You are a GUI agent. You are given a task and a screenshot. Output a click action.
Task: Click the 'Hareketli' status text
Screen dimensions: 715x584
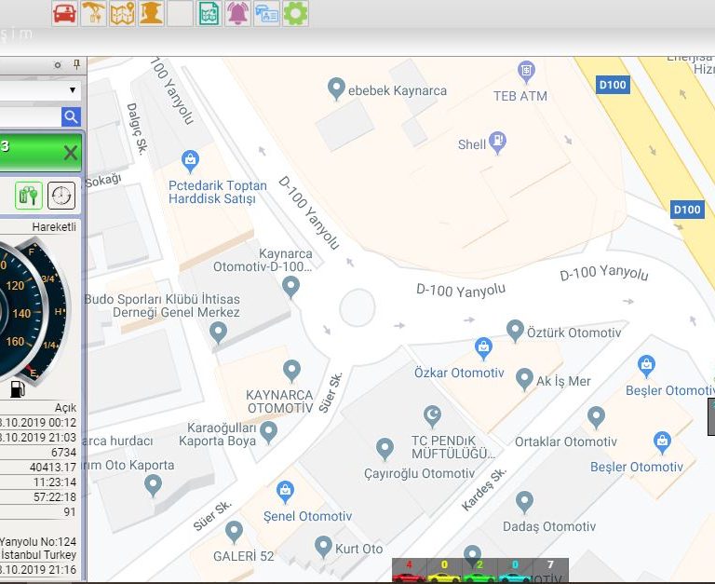coord(54,226)
